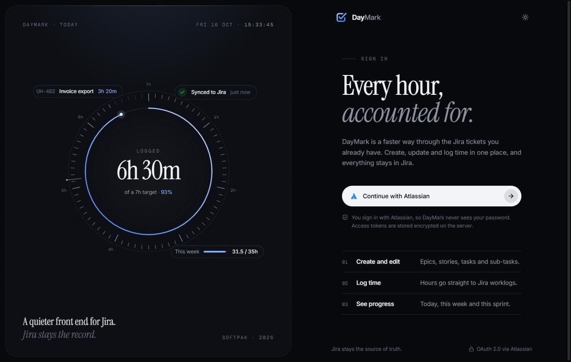
Task: Click the 7h mark on the dial
Action: 148,84
